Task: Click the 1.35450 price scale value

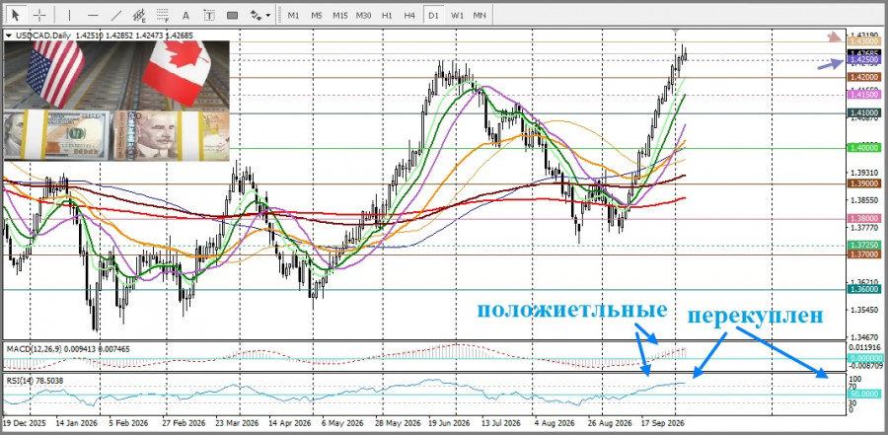Action: coord(864,311)
